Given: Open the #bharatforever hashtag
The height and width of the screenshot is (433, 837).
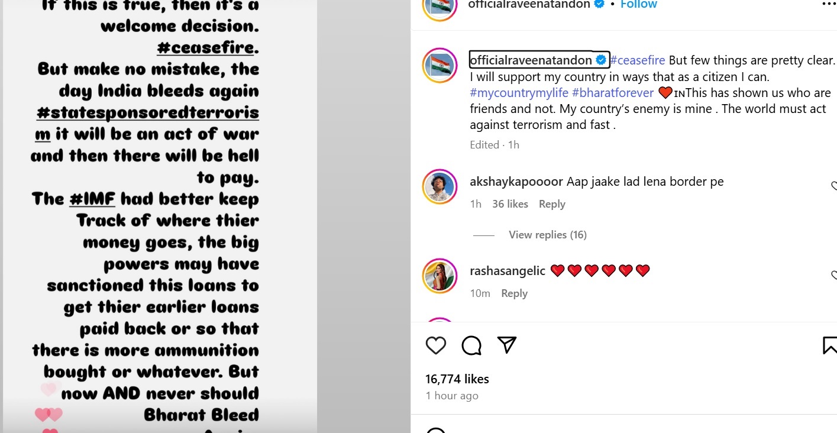Looking at the screenshot, I should (613, 93).
